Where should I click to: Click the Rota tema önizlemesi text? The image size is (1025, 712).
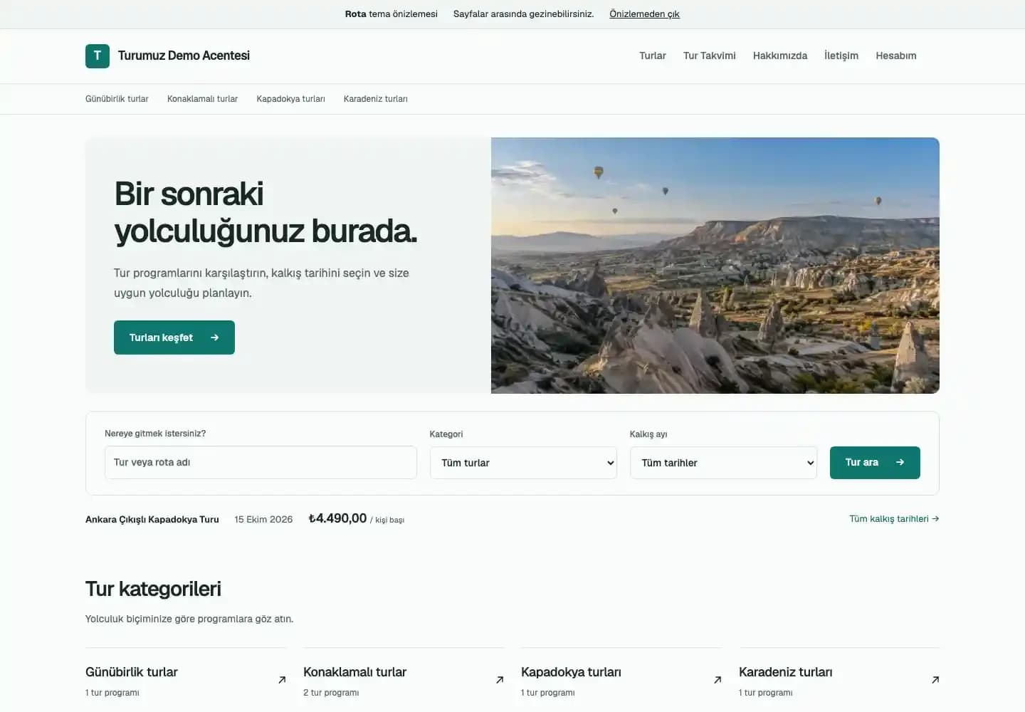pos(391,14)
